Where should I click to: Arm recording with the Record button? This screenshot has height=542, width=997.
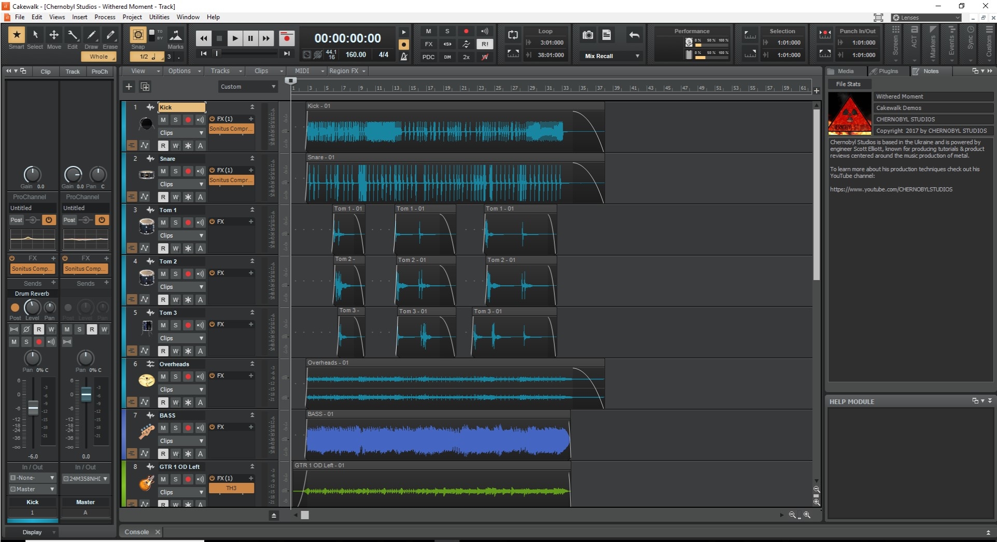click(x=287, y=38)
